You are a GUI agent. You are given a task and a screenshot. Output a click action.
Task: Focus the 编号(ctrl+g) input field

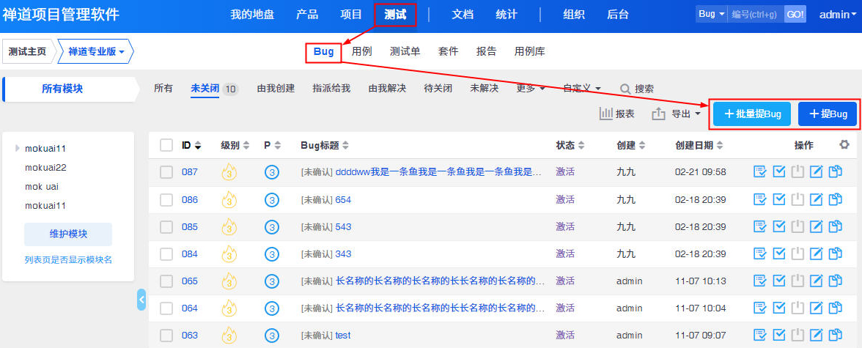pos(756,15)
